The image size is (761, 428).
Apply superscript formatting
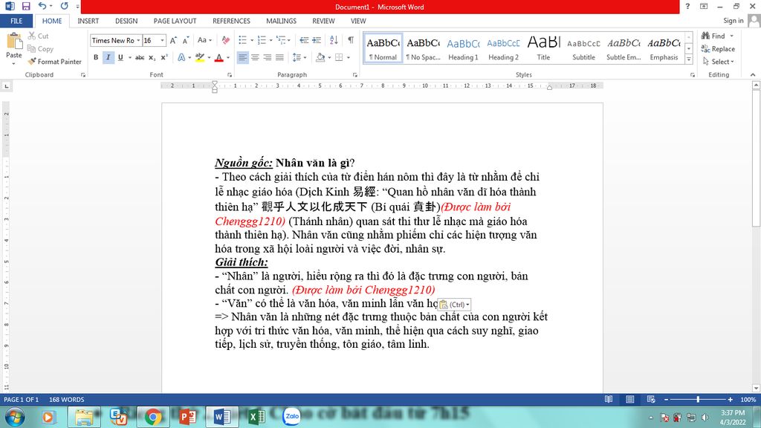point(164,57)
